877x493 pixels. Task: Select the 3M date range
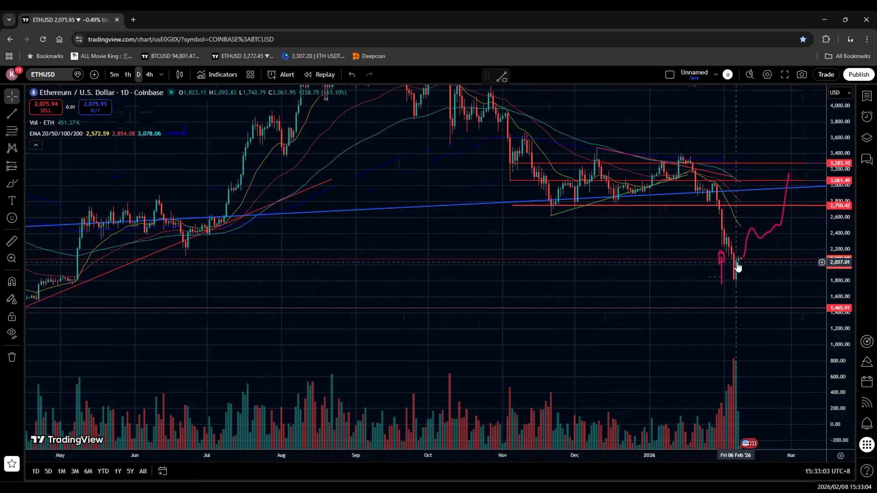point(75,471)
